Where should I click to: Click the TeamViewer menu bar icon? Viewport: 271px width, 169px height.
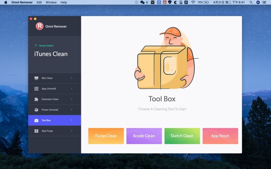pyautogui.click(x=159, y=2)
